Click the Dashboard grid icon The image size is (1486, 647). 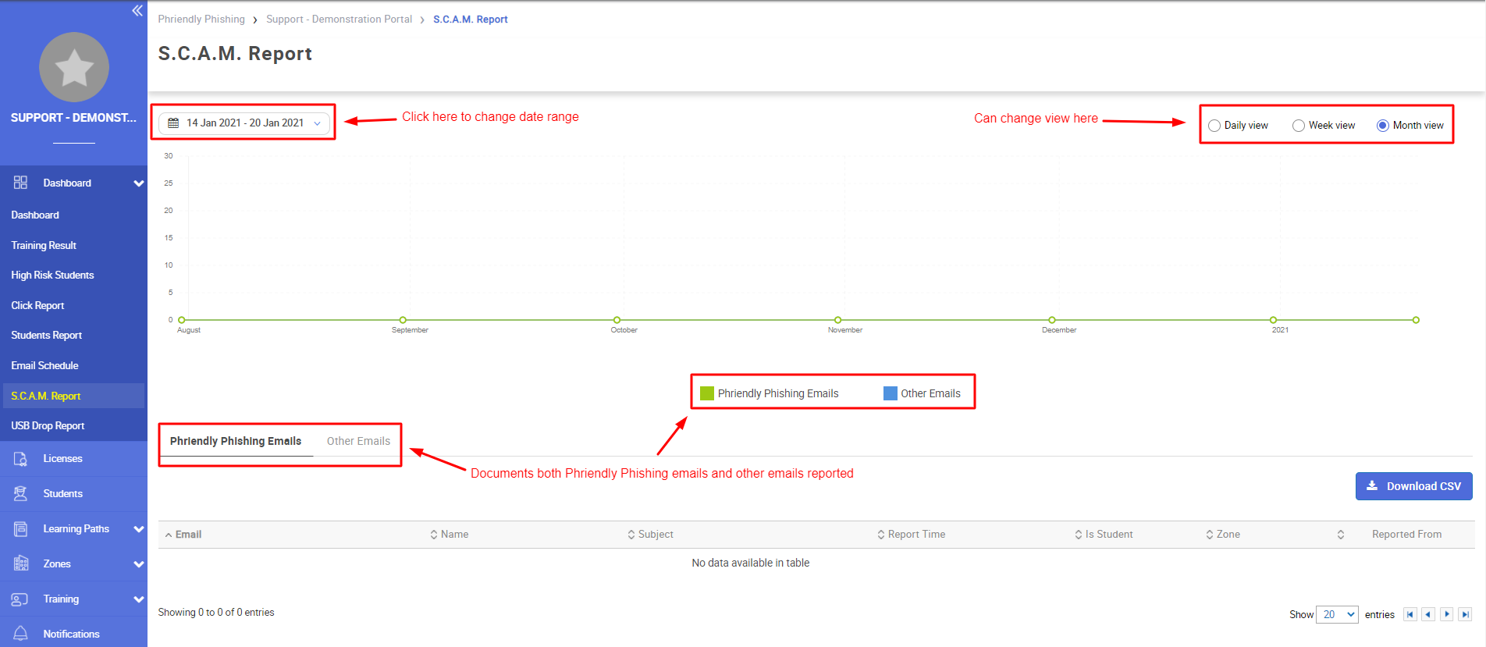pos(20,183)
